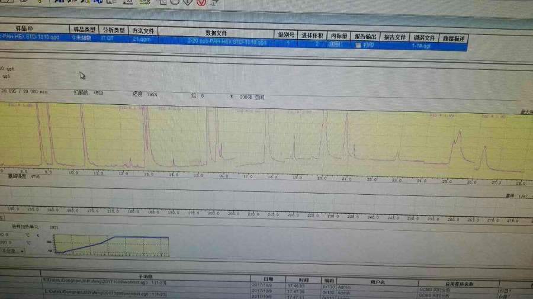
Task: Click the 子消息 column header in log
Action: tap(146, 277)
